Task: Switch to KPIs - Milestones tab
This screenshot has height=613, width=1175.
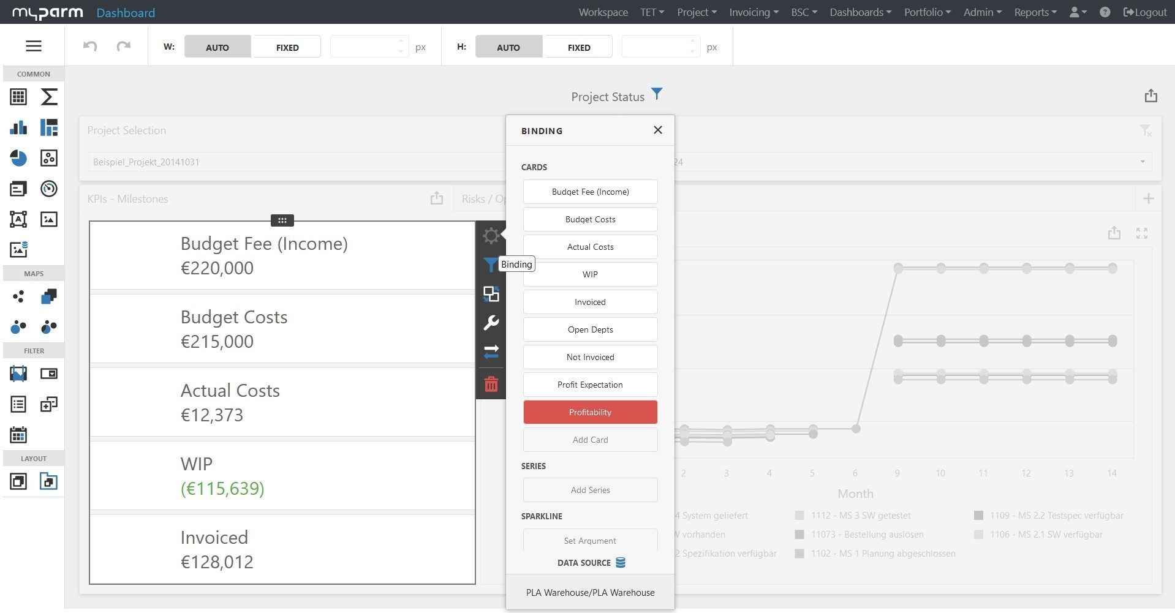Action: 127,199
